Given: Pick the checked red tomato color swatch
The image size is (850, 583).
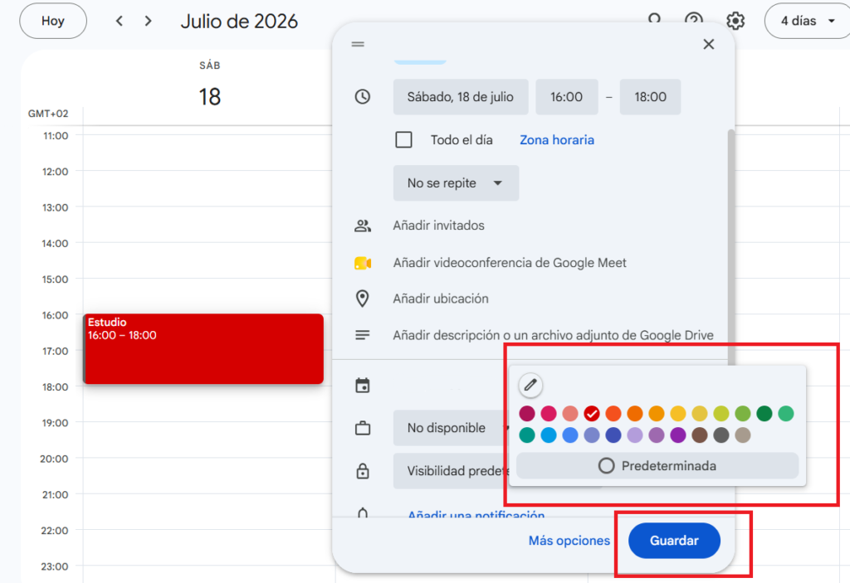Looking at the screenshot, I should click(x=591, y=414).
